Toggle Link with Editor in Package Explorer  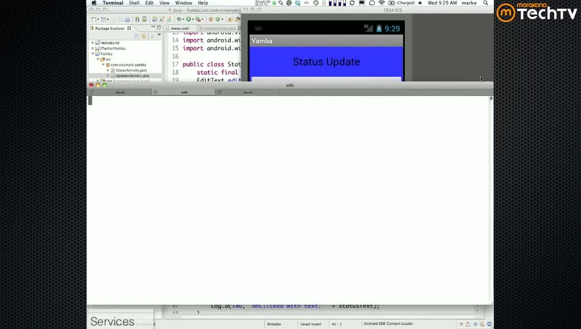coord(144,36)
